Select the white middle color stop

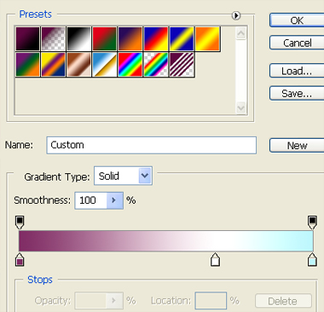coord(215,259)
